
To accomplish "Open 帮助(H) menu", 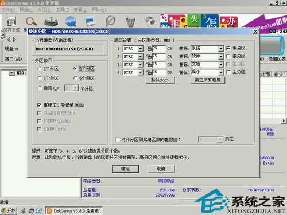I will (99, 10).
